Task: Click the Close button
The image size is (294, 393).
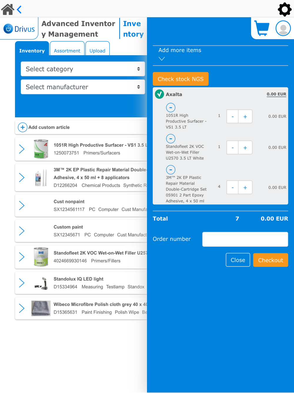Action: 238,260
